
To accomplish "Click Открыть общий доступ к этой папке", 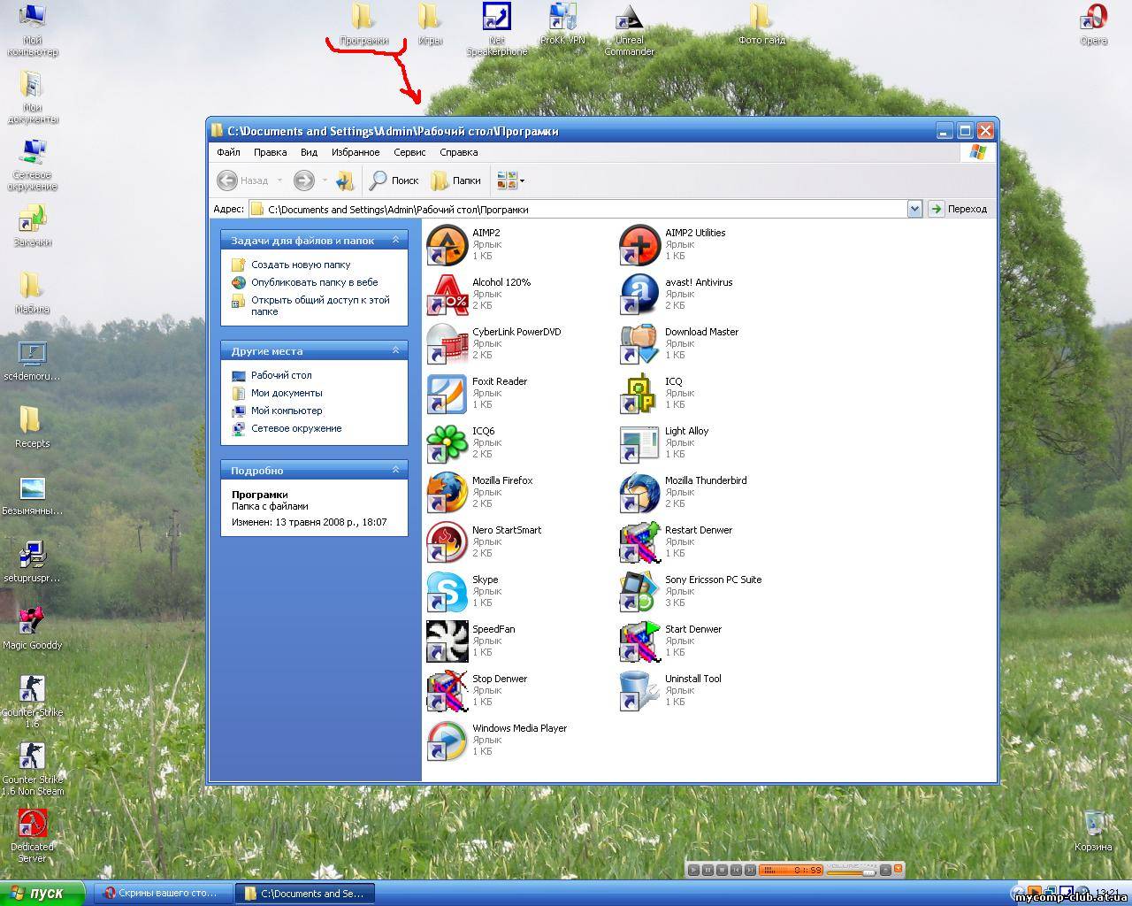I will click(320, 305).
